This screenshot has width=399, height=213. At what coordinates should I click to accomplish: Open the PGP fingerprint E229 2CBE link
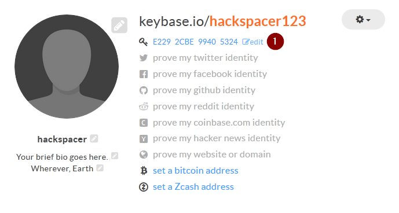point(195,42)
